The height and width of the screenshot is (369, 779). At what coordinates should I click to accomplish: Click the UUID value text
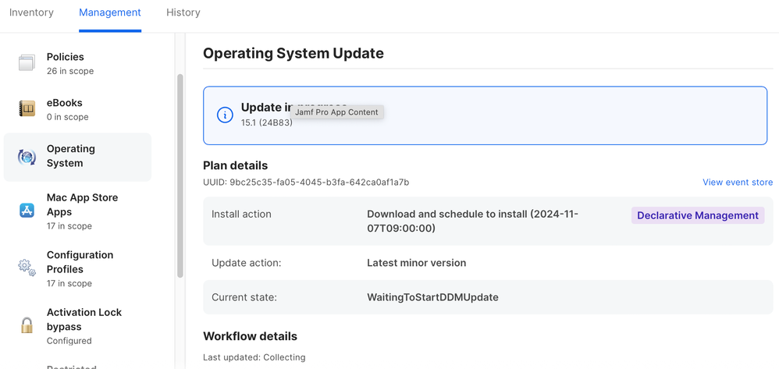pyautogui.click(x=319, y=183)
